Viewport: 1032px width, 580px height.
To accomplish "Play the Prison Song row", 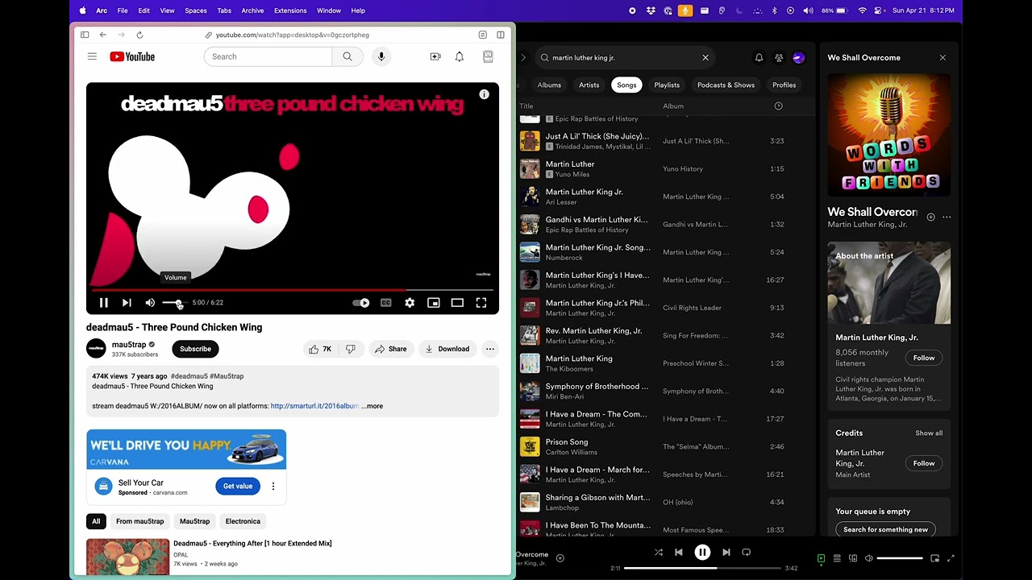I will [665, 446].
